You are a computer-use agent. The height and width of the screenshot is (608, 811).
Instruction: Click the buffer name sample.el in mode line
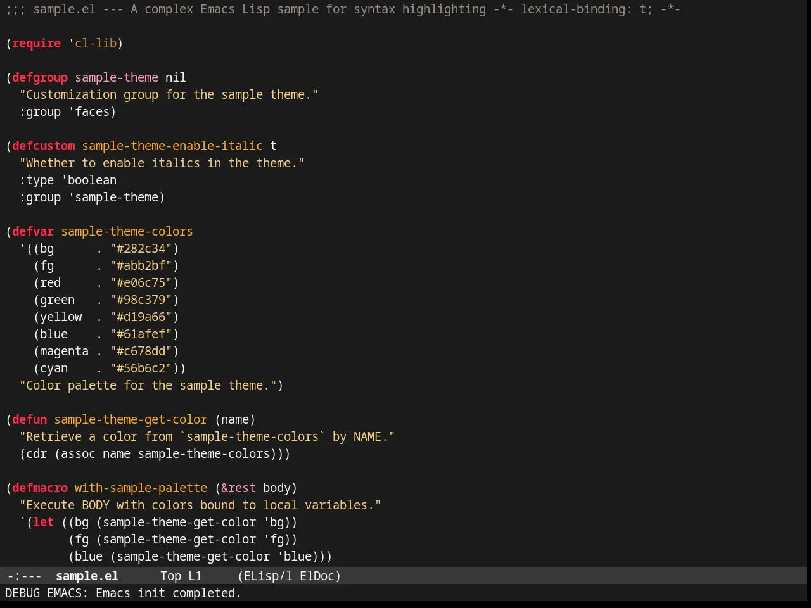(87, 576)
